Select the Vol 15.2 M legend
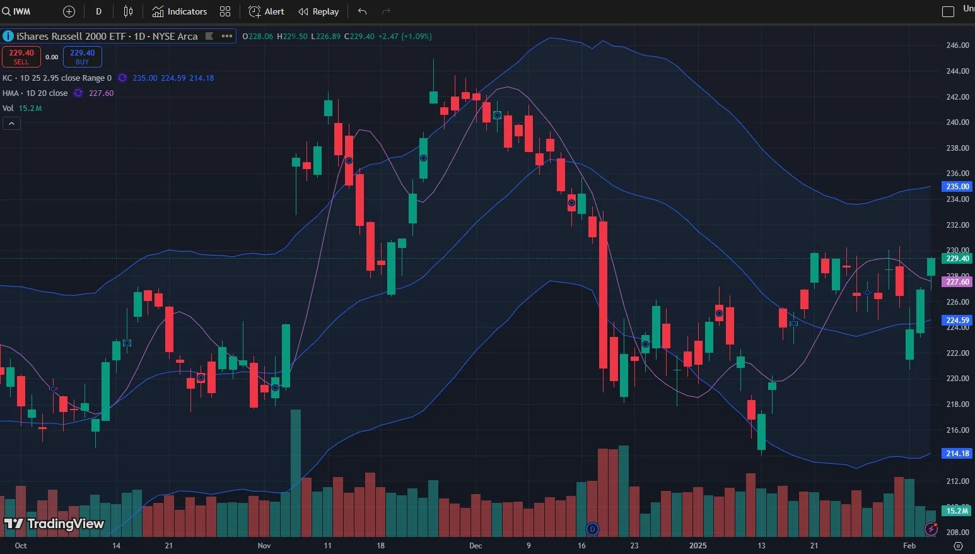The width and height of the screenshot is (975, 554). (x=22, y=109)
